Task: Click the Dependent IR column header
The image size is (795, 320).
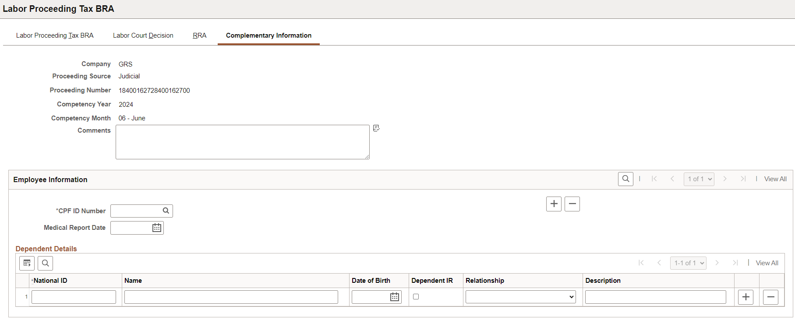Action: [432, 281]
